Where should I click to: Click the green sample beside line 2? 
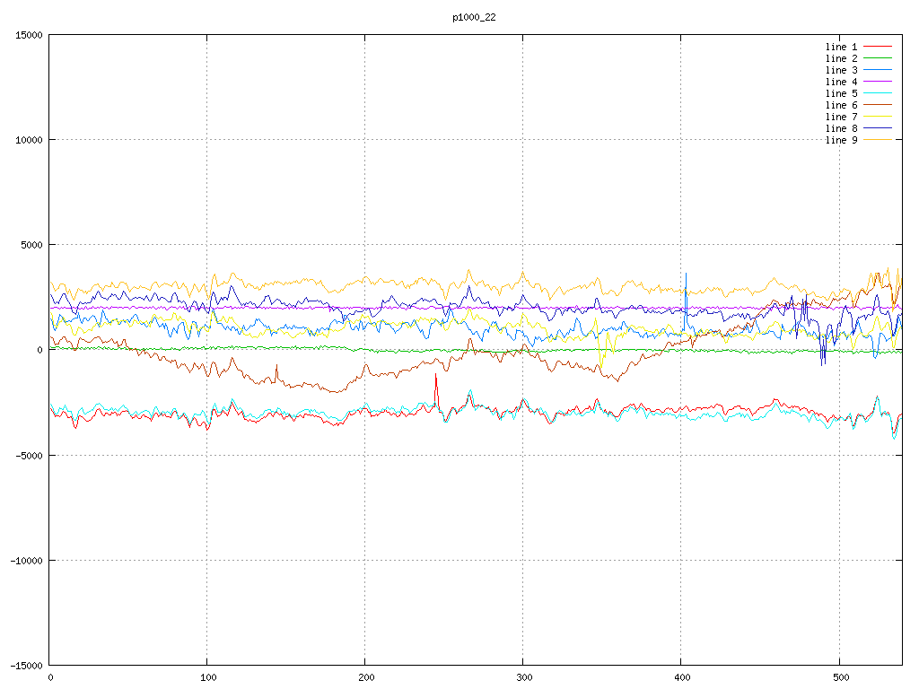[x=878, y=58]
